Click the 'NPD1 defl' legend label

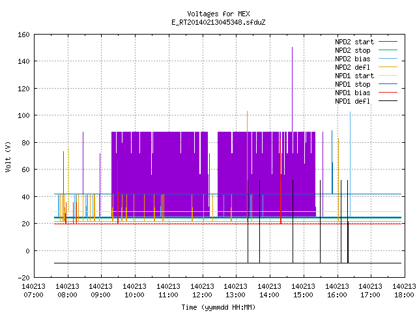352,102
